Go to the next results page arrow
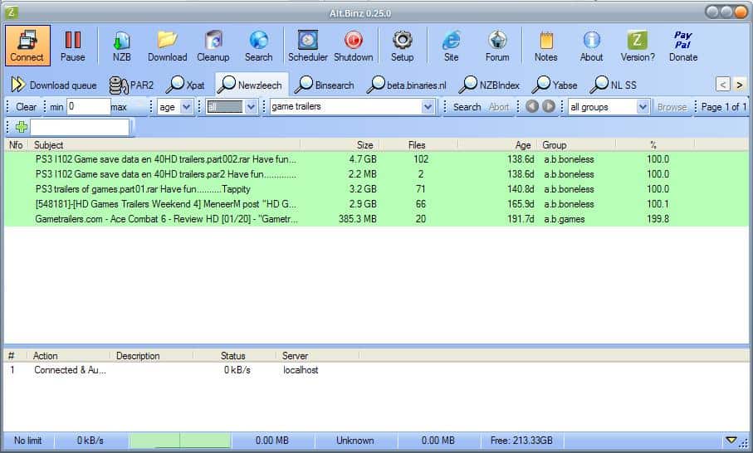The height and width of the screenshot is (453, 753). click(x=549, y=106)
